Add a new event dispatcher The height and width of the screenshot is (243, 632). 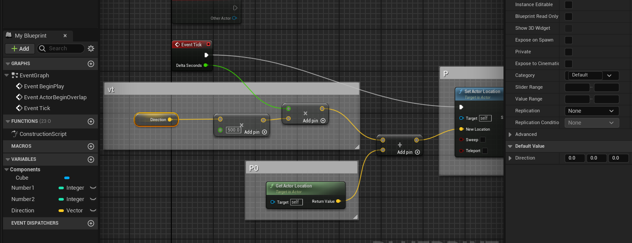pyautogui.click(x=91, y=223)
